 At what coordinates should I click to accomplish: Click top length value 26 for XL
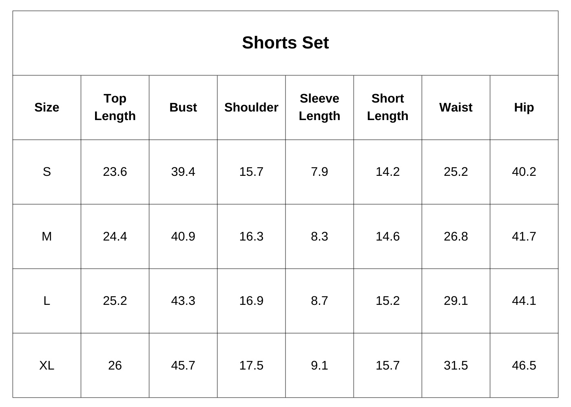[x=115, y=365]
